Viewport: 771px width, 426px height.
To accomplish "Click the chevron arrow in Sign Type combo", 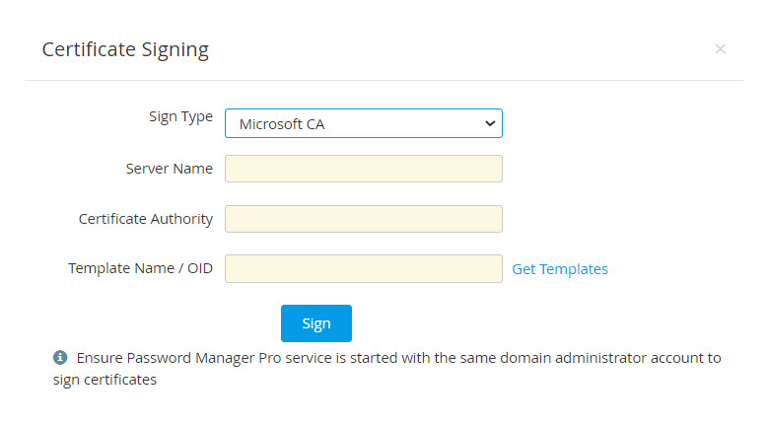I will pos(489,123).
